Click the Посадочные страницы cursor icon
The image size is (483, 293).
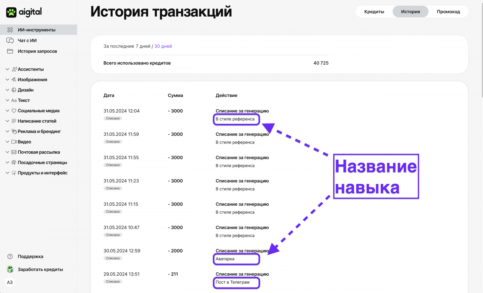[x=14, y=163]
